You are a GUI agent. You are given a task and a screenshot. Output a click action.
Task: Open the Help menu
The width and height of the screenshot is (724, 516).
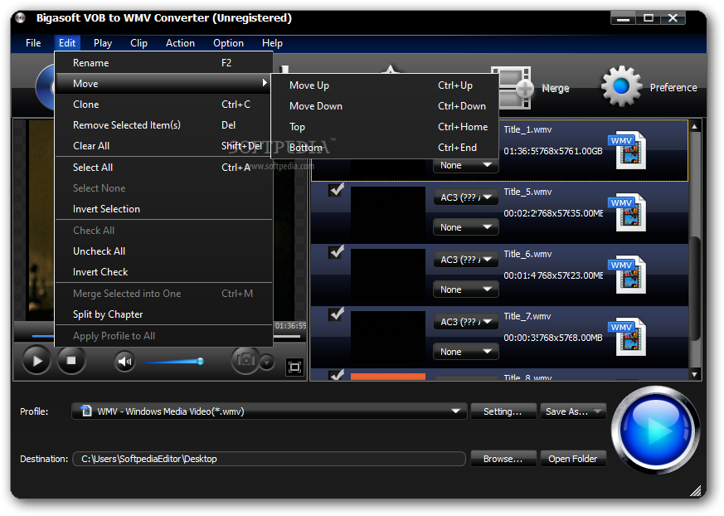click(272, 43)
